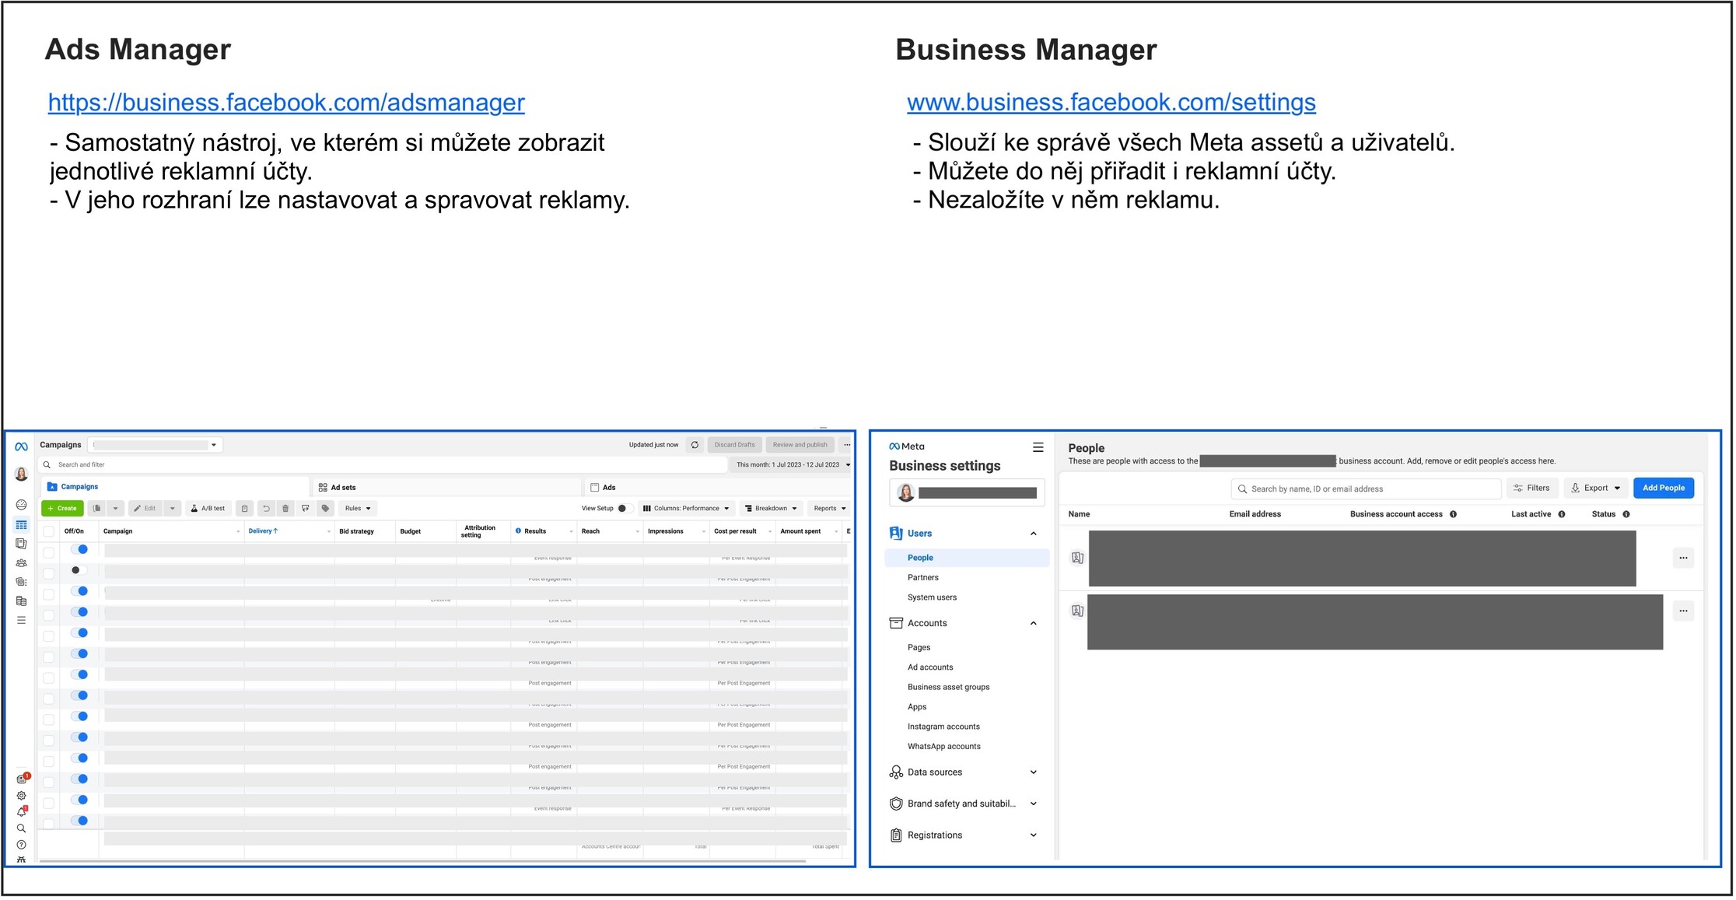Open Columns: Performance dropdown
Image resolution: width=1736 pixels, height=900 pixels.
686,509
